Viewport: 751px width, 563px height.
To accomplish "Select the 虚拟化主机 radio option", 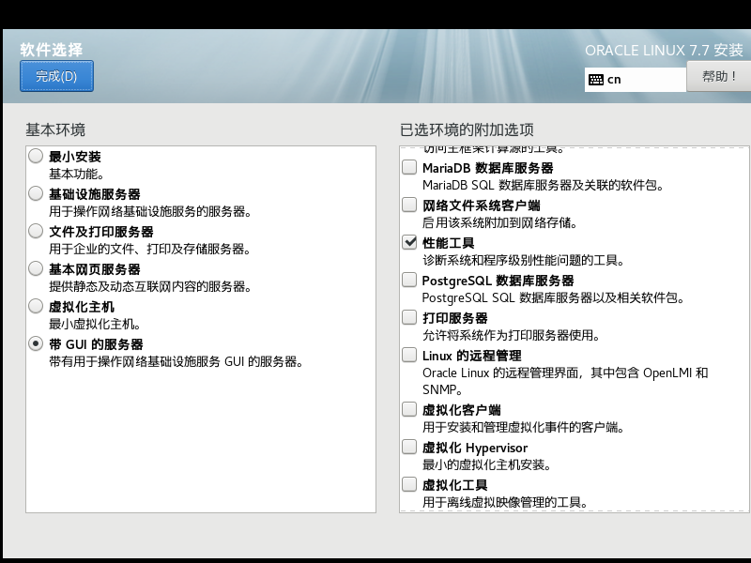I will (36, 306).
